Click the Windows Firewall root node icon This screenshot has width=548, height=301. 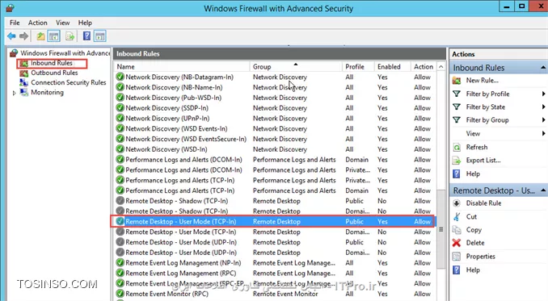[14, 53]
